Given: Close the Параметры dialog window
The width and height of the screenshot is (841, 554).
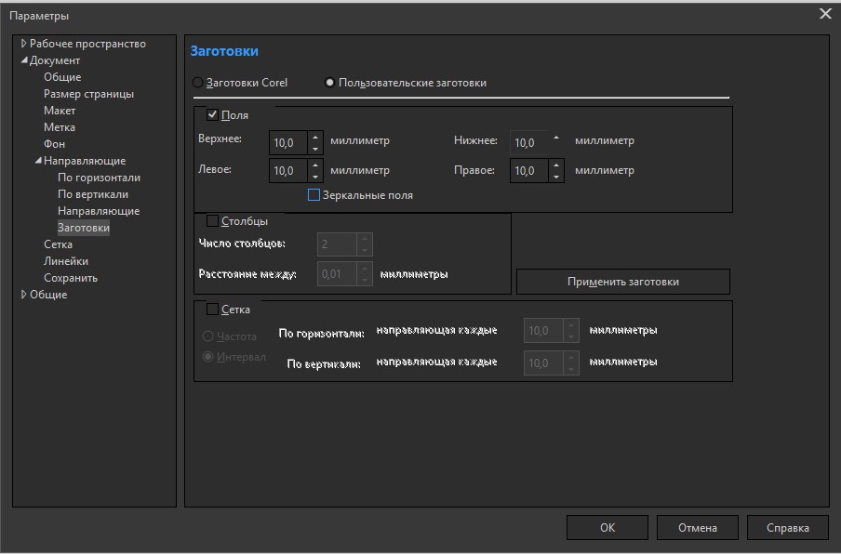Looking at the screenshot, I should coord(824,14).
